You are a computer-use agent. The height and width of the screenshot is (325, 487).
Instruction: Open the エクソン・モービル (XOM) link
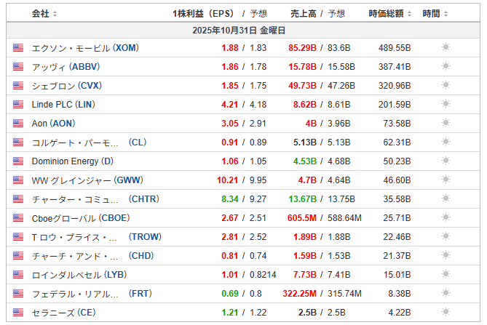coord(85,47)
